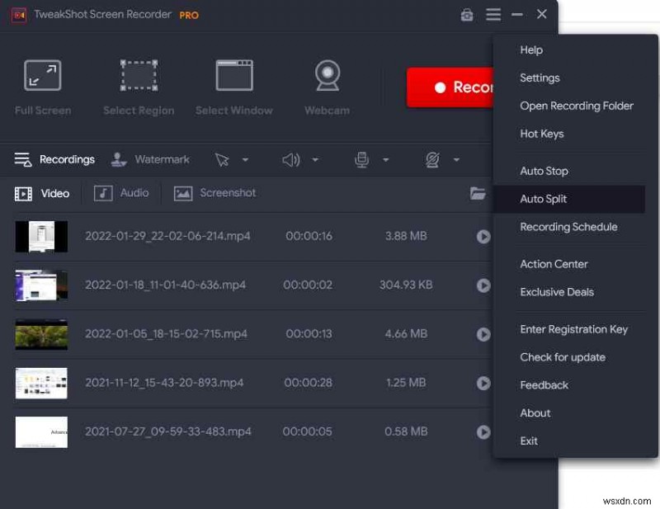The image size is (660, 509).
Task: Select file name 2021-07-27_09-59-33-483.mp4
Action: click(x=168, y=431)
